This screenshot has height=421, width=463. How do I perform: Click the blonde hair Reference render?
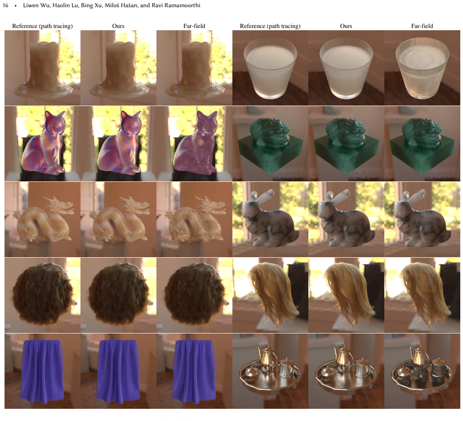(x=270, y=295)
